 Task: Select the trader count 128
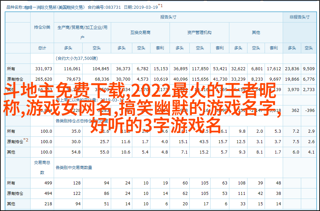[x=77, y=183]
